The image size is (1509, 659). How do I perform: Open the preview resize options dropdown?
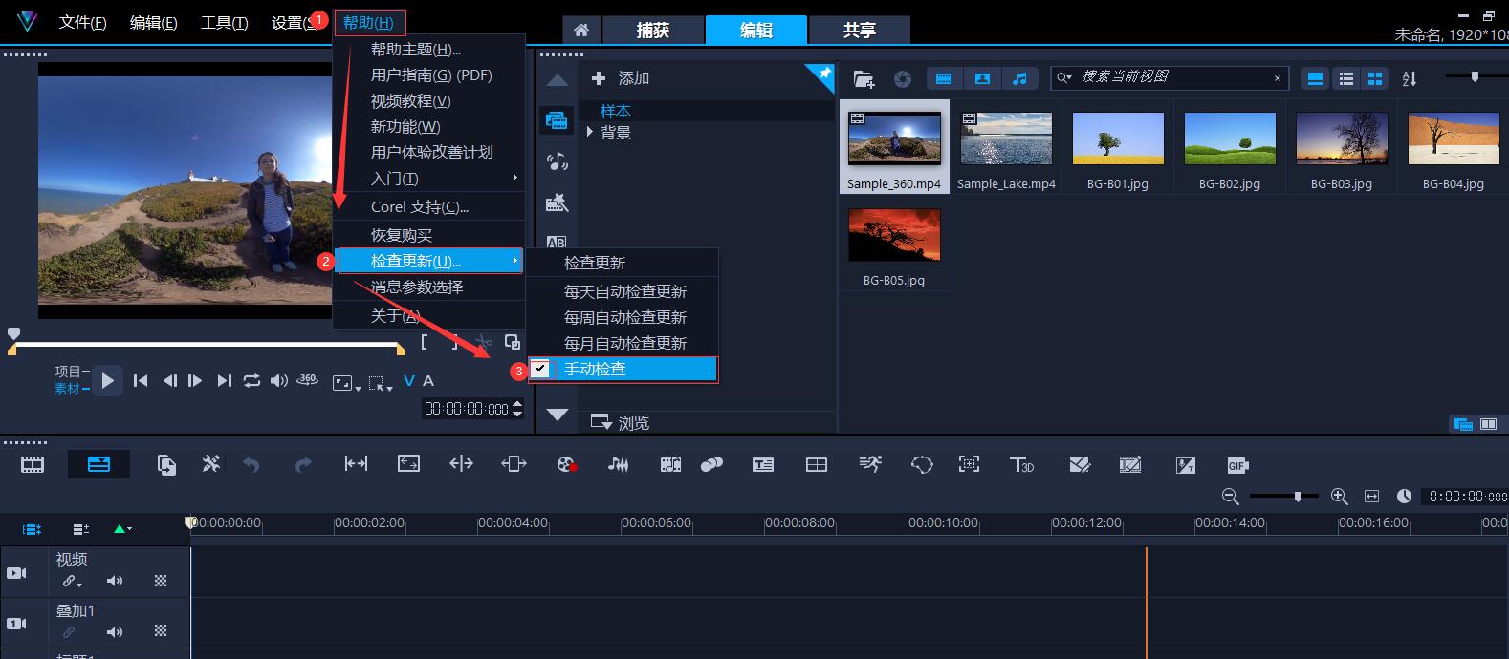[x=346, y=383]
